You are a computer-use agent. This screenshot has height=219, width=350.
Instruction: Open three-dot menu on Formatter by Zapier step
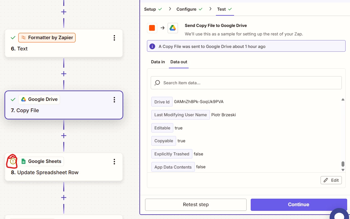pyautogui.click(x=114, y=38)
